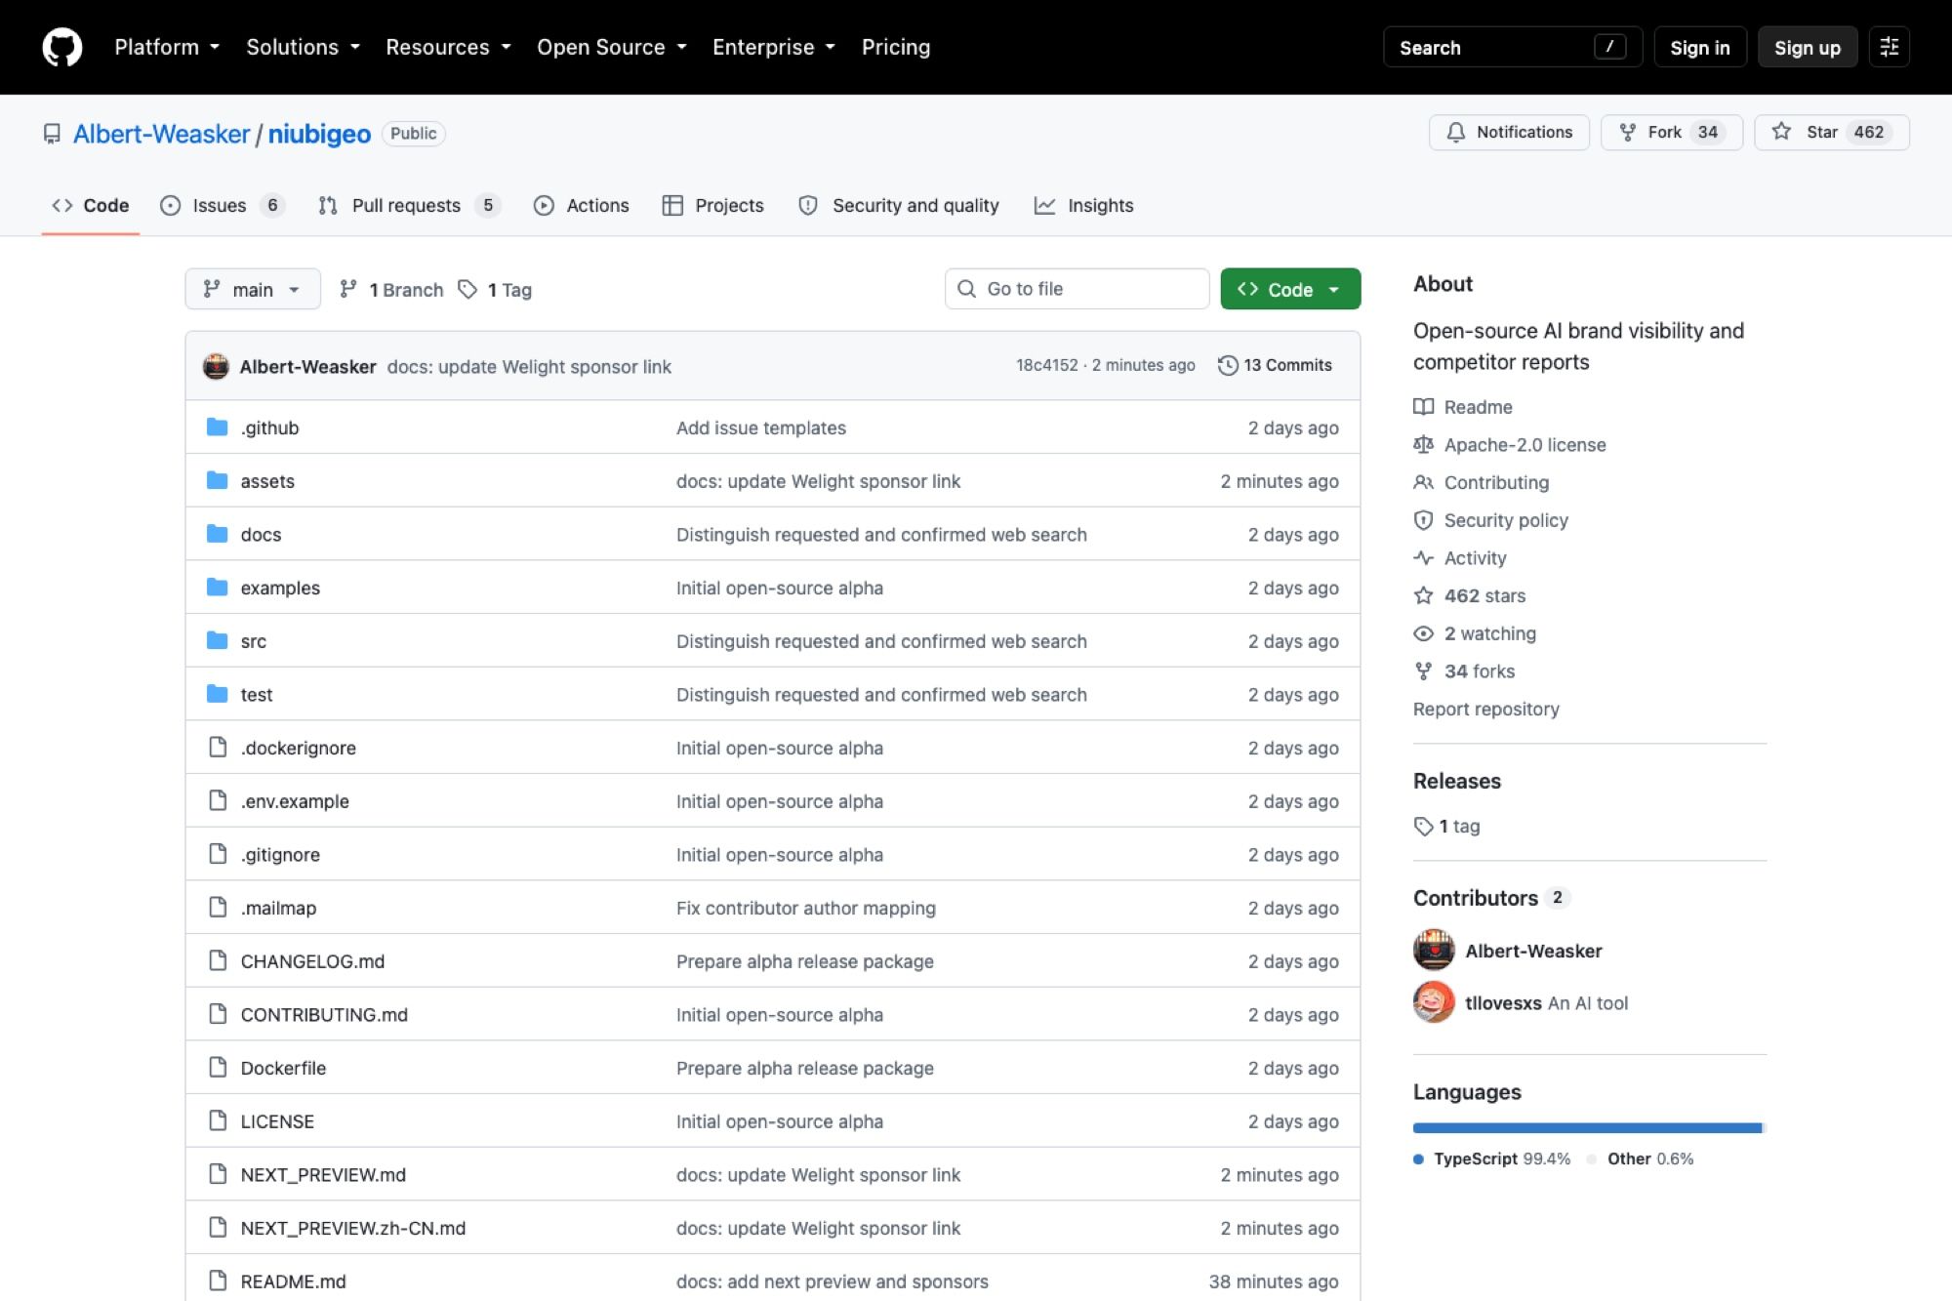Screen dimensions: 1952x1301
Task: Click the license scale icon in About
Action: 1424,445
